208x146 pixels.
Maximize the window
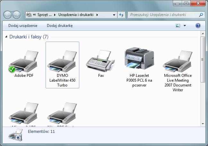(x=186, y=3)
